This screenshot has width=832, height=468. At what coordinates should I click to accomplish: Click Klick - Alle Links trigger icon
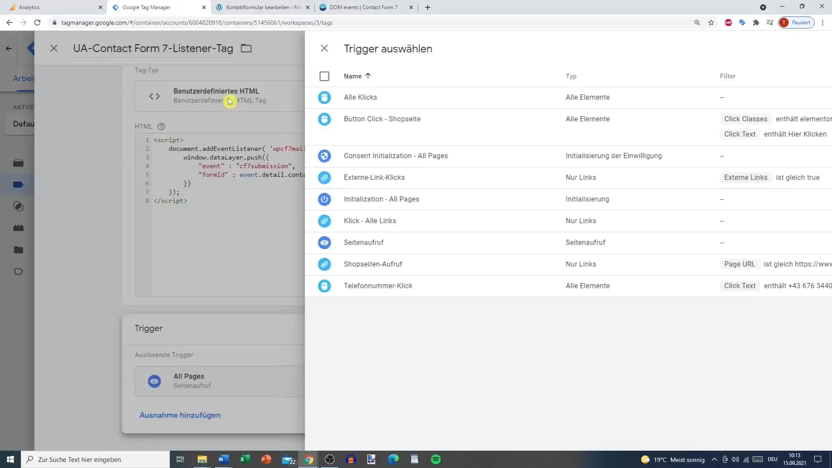pos(324,221)
